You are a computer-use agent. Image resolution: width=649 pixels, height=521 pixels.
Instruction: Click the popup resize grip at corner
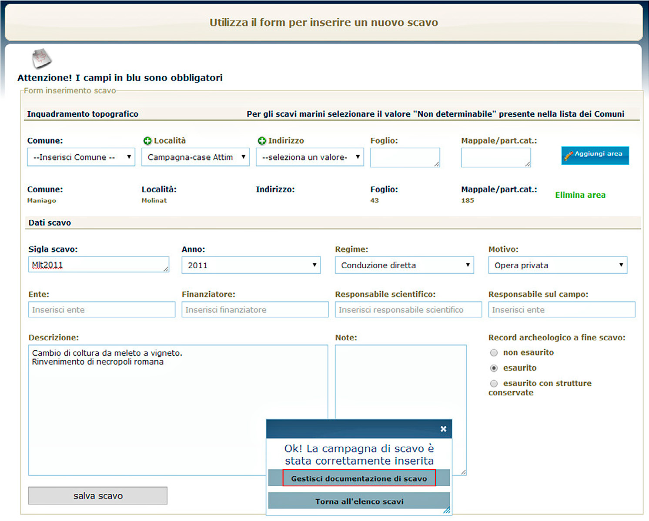pyautogui.click(x=447, y=510)
